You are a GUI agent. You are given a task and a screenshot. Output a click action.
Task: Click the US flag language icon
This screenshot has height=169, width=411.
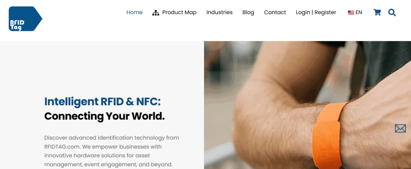pos(351,12)
